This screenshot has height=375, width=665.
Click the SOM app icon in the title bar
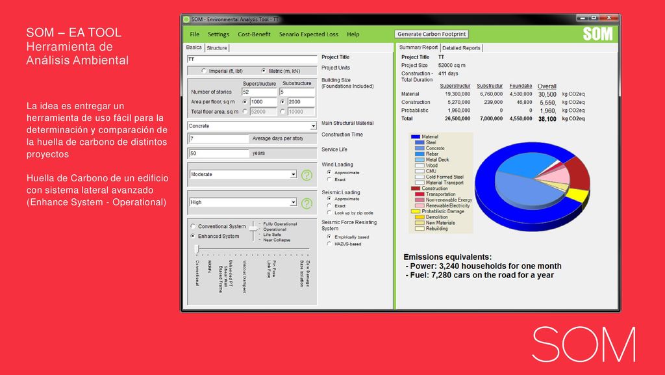click(186, 19)
